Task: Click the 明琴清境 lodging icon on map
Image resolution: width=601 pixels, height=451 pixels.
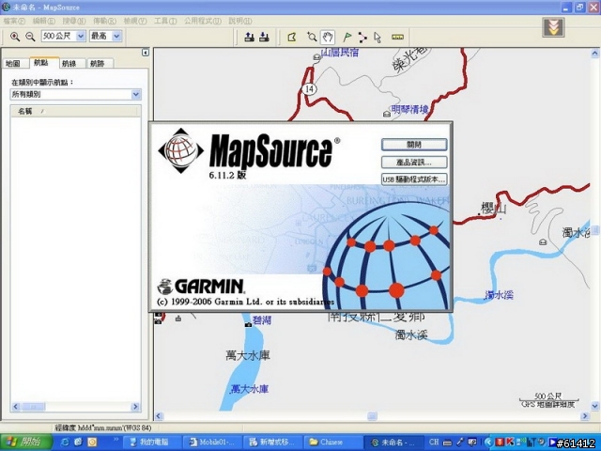Action: click(x=387, y=114)
